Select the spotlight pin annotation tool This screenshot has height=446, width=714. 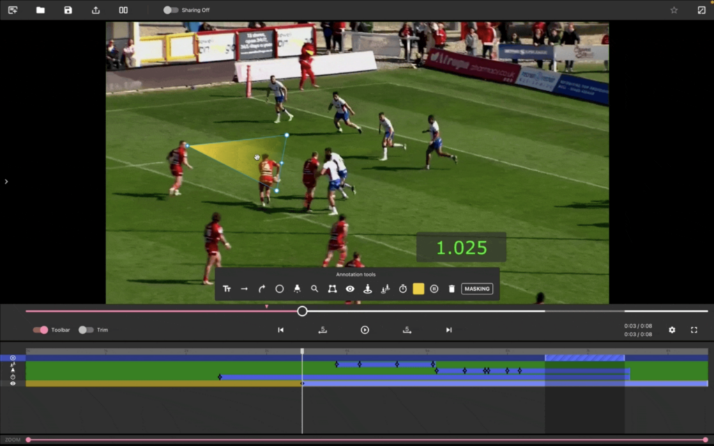[x=296, y=288]
